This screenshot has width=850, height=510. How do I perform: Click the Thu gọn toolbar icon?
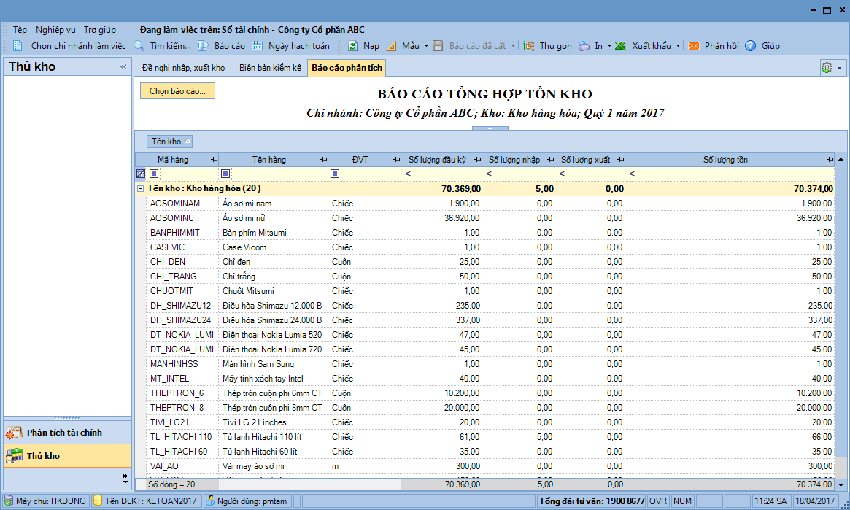(x=529, y=46)
